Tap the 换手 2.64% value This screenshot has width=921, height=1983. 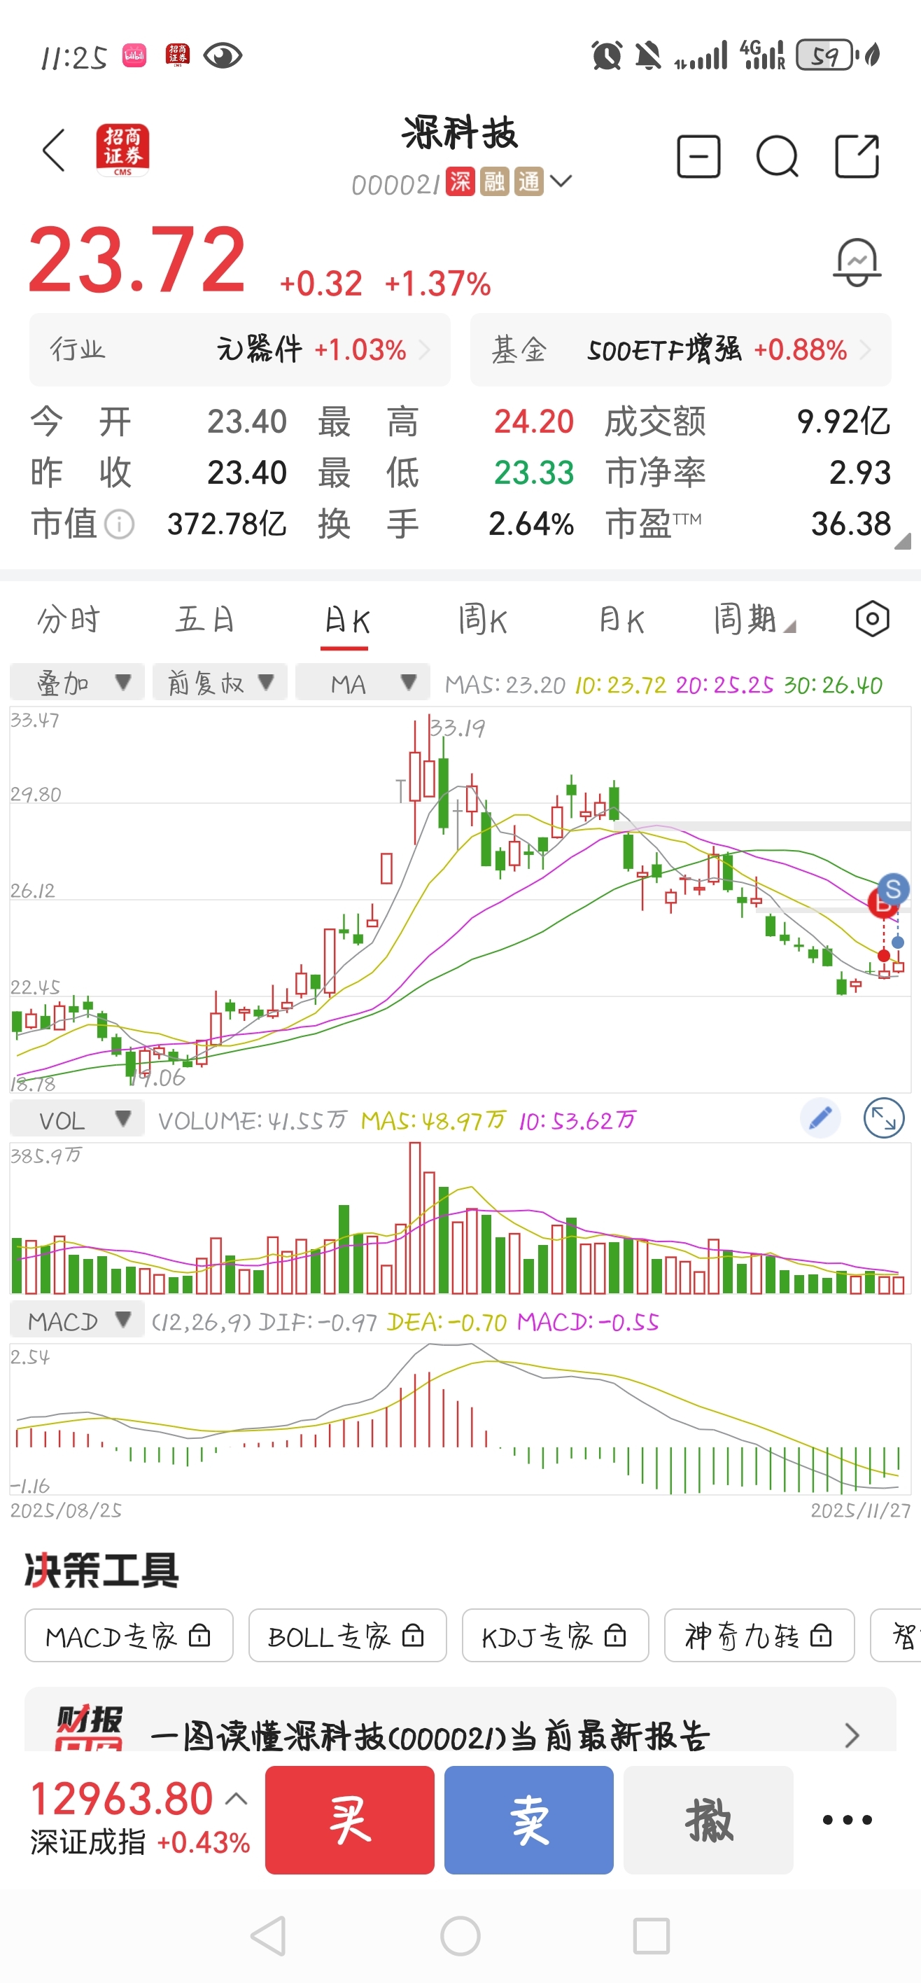tap(531, 524)
